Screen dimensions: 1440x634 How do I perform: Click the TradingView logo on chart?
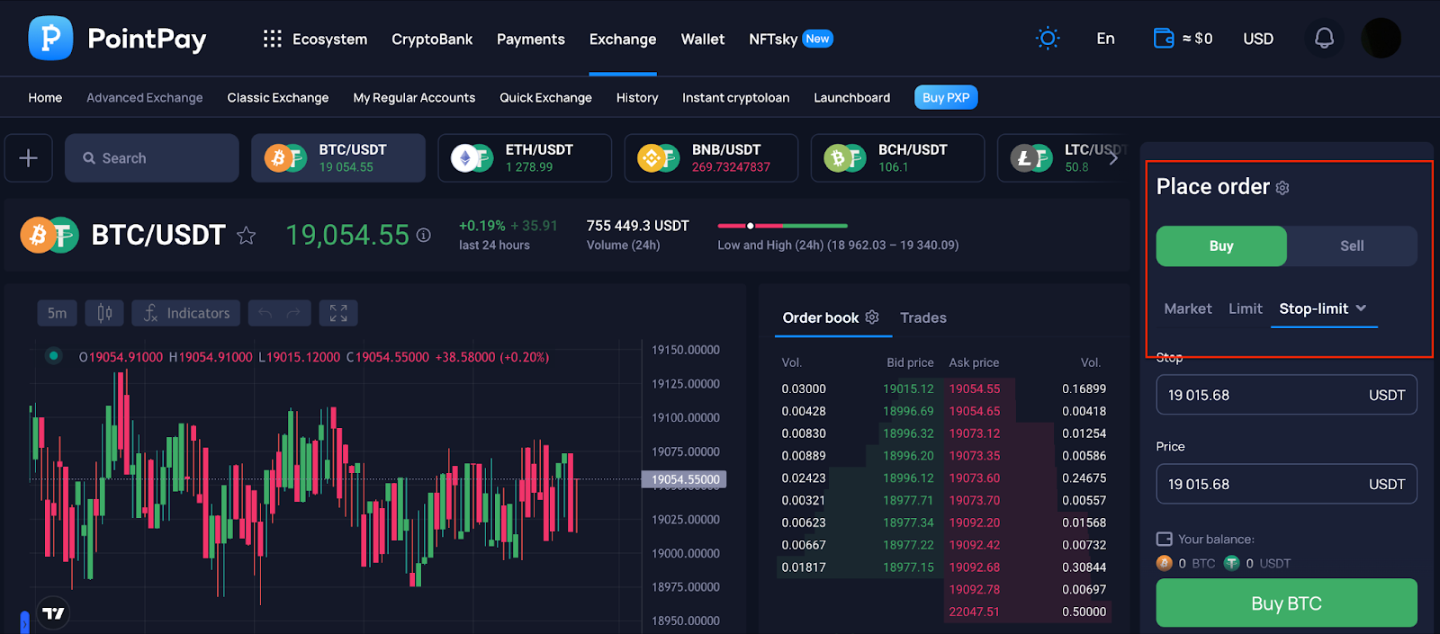tap(53, 613)
